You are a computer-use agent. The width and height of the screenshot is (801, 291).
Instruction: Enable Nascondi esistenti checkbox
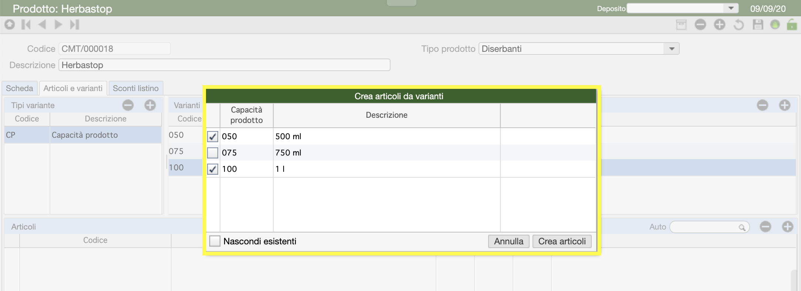(215, 241)
